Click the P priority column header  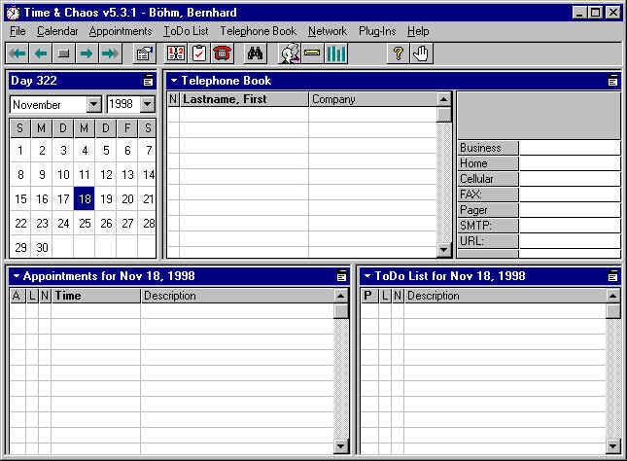point(369,296)
